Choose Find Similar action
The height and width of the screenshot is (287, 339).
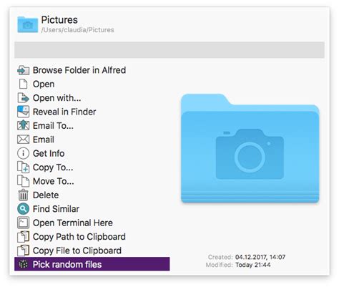[x=92, y=209]
